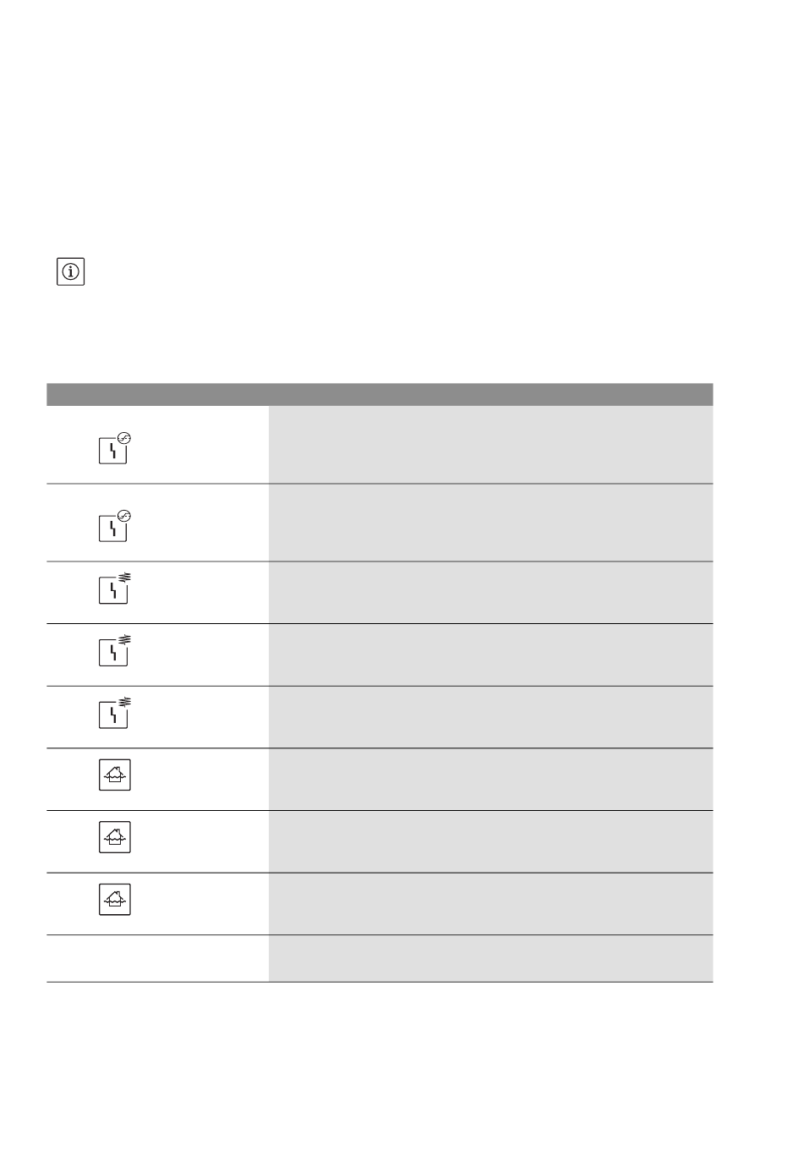803x1150 pixels.
Task: Click gray cell beside middle flooded house icon
Action: pos(491,842)
